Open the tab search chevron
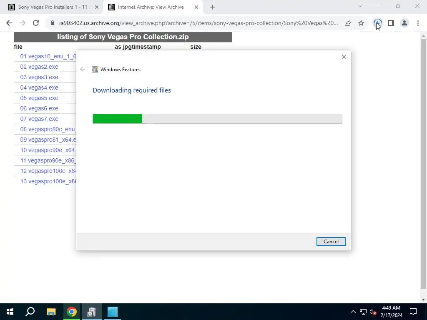 click(360, 6)
